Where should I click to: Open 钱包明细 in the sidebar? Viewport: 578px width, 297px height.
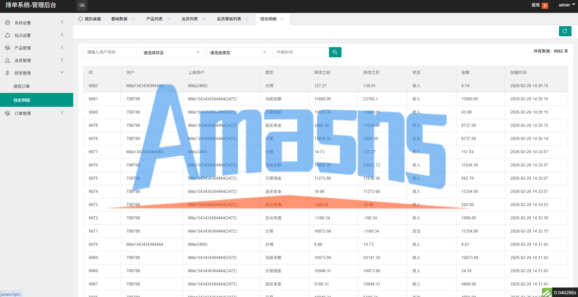pos(37,100)
